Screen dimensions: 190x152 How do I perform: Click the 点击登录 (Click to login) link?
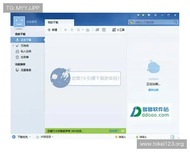tap(32, 22)
